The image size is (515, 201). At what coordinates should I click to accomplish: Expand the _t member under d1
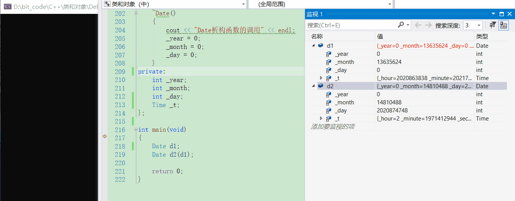(321, 78)
